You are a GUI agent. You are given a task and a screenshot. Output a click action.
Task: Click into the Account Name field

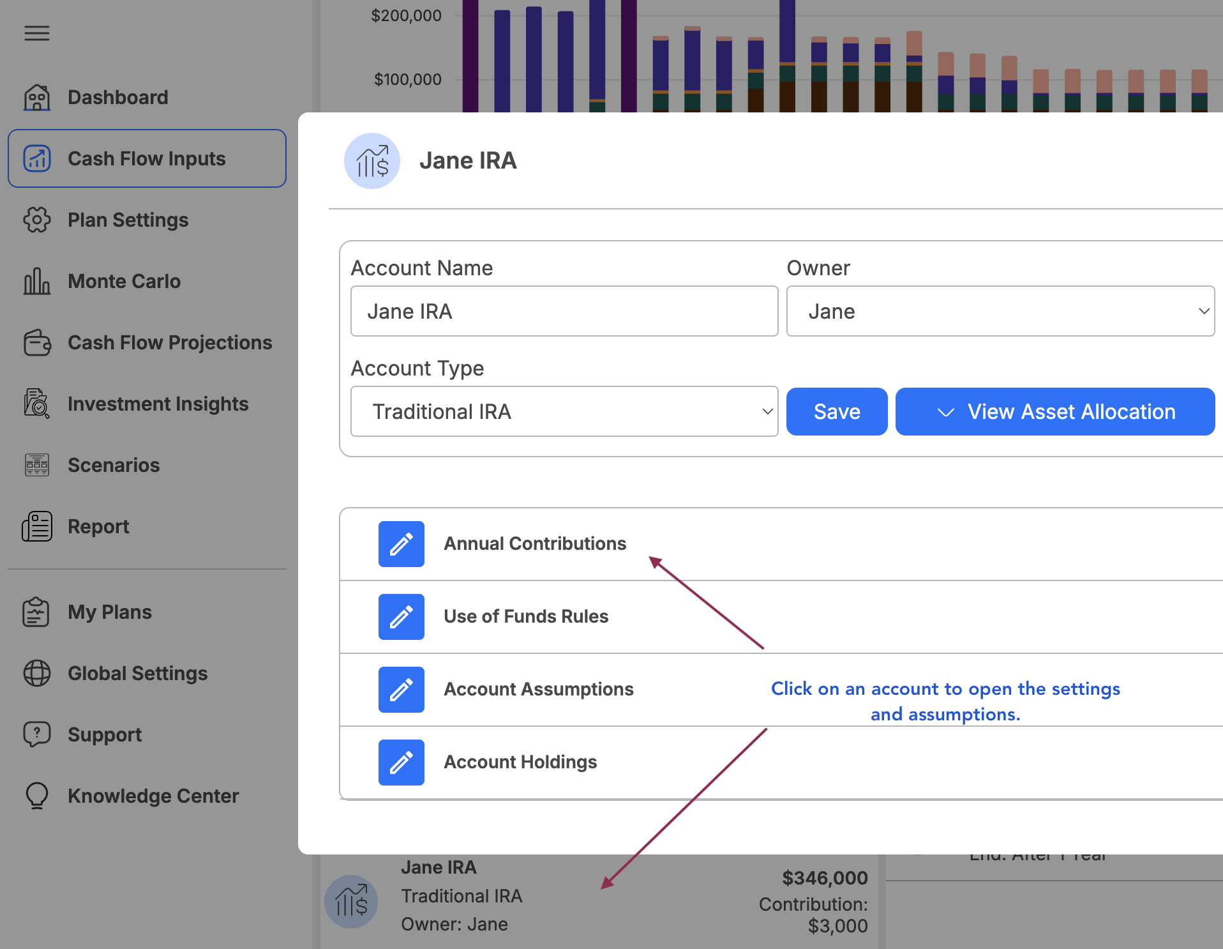pyautogui.click(x=564, y=311)
